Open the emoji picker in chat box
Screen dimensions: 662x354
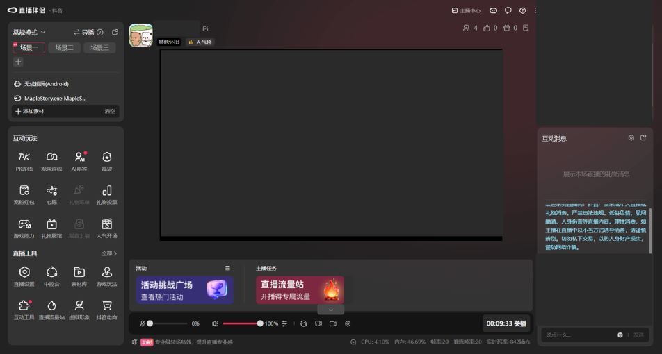[620, 335]
